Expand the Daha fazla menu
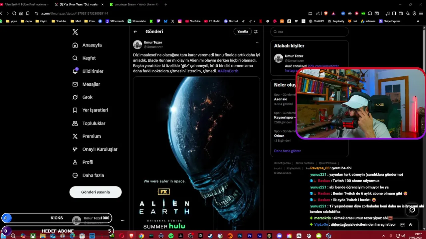Image resolution: width=426 pixels, height=239 pixels. click(x=88, y=175)
